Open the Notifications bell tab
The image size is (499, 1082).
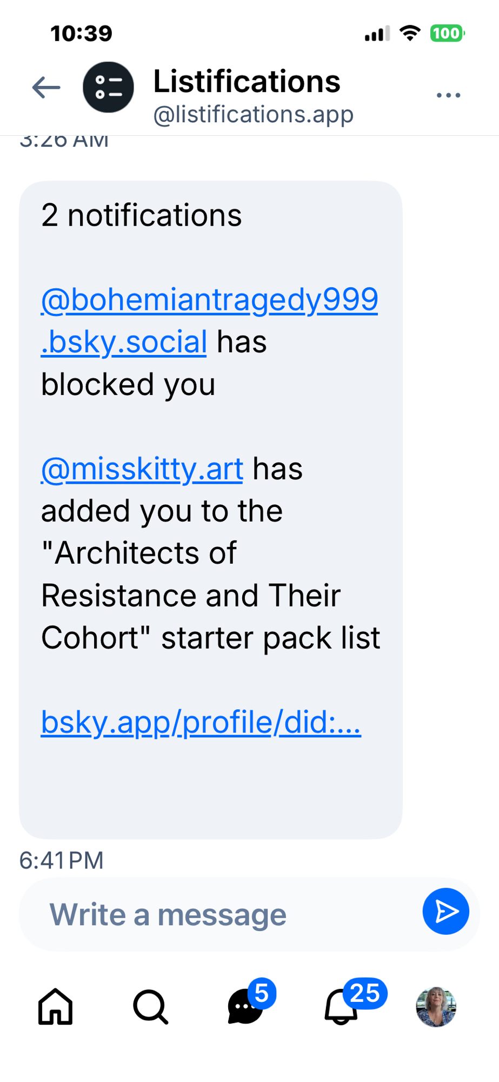(341, 1007)
